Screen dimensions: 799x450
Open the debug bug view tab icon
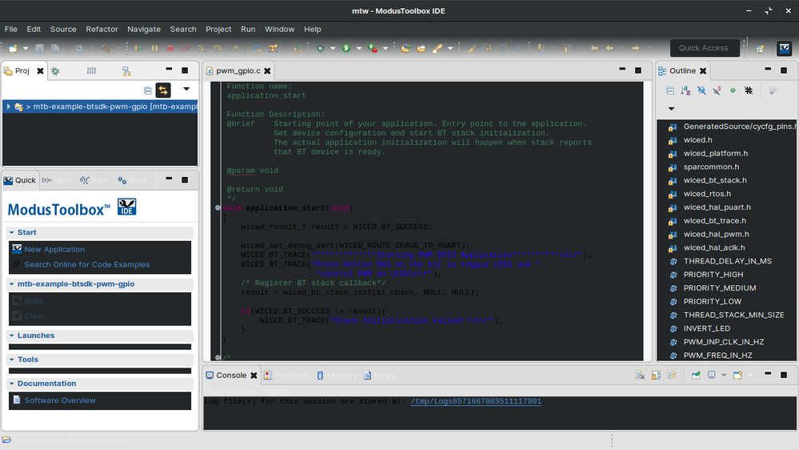coord(55,71)
